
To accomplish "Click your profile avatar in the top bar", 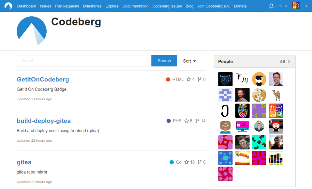I will 296,5.
